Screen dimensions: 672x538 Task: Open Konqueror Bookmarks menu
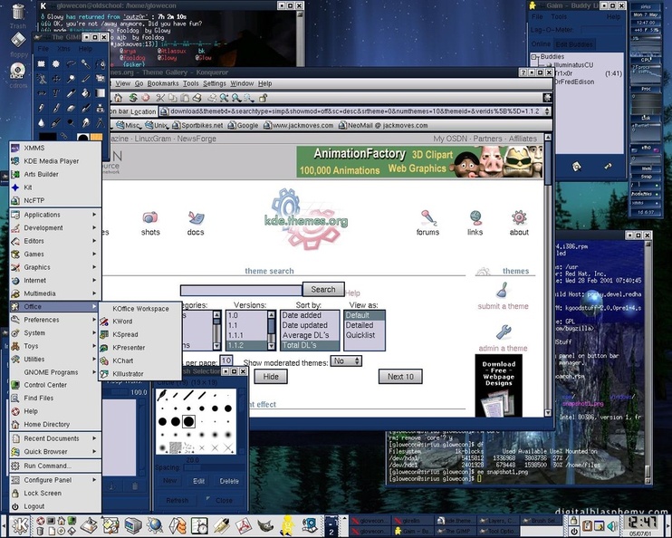pyautogui.click(x=163, y=83)
